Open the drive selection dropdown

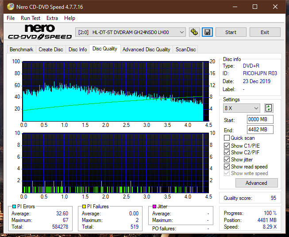coord(131,32)
